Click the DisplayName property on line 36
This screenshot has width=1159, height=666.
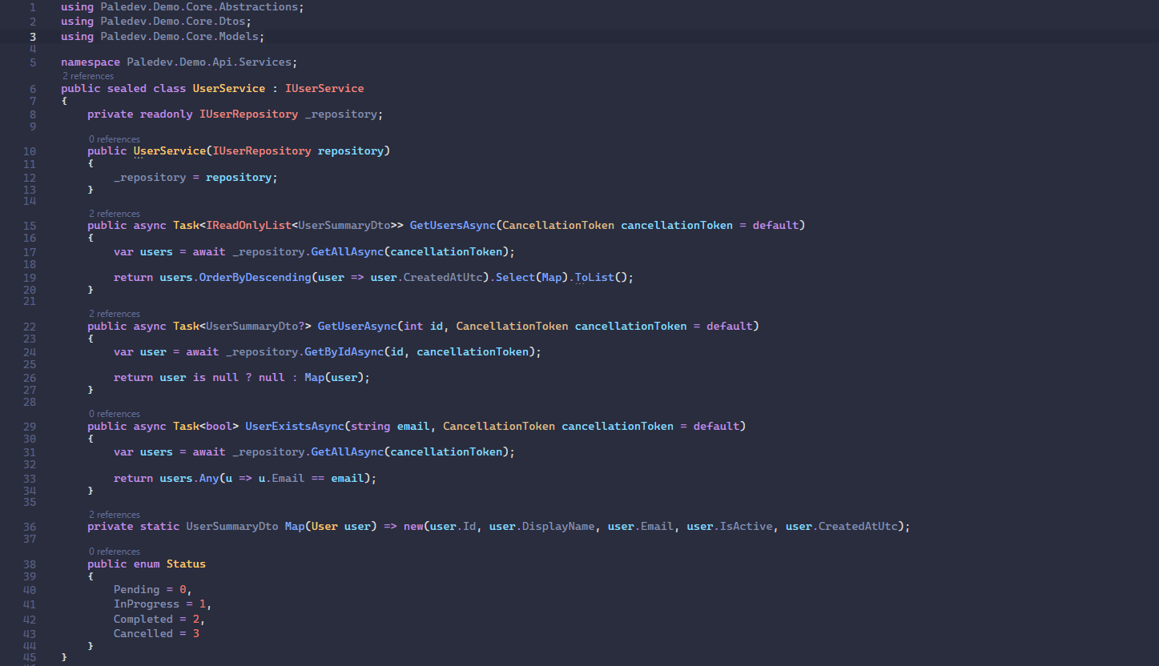(558, 527)
